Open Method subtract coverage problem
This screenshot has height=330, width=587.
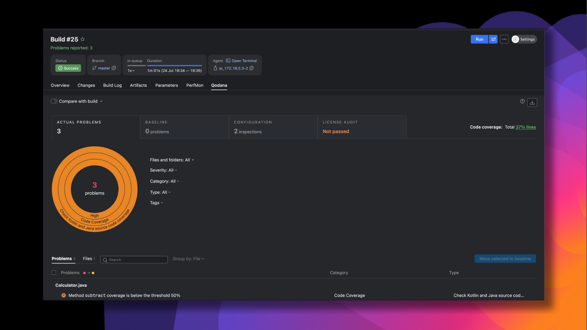tap(124, 295)
